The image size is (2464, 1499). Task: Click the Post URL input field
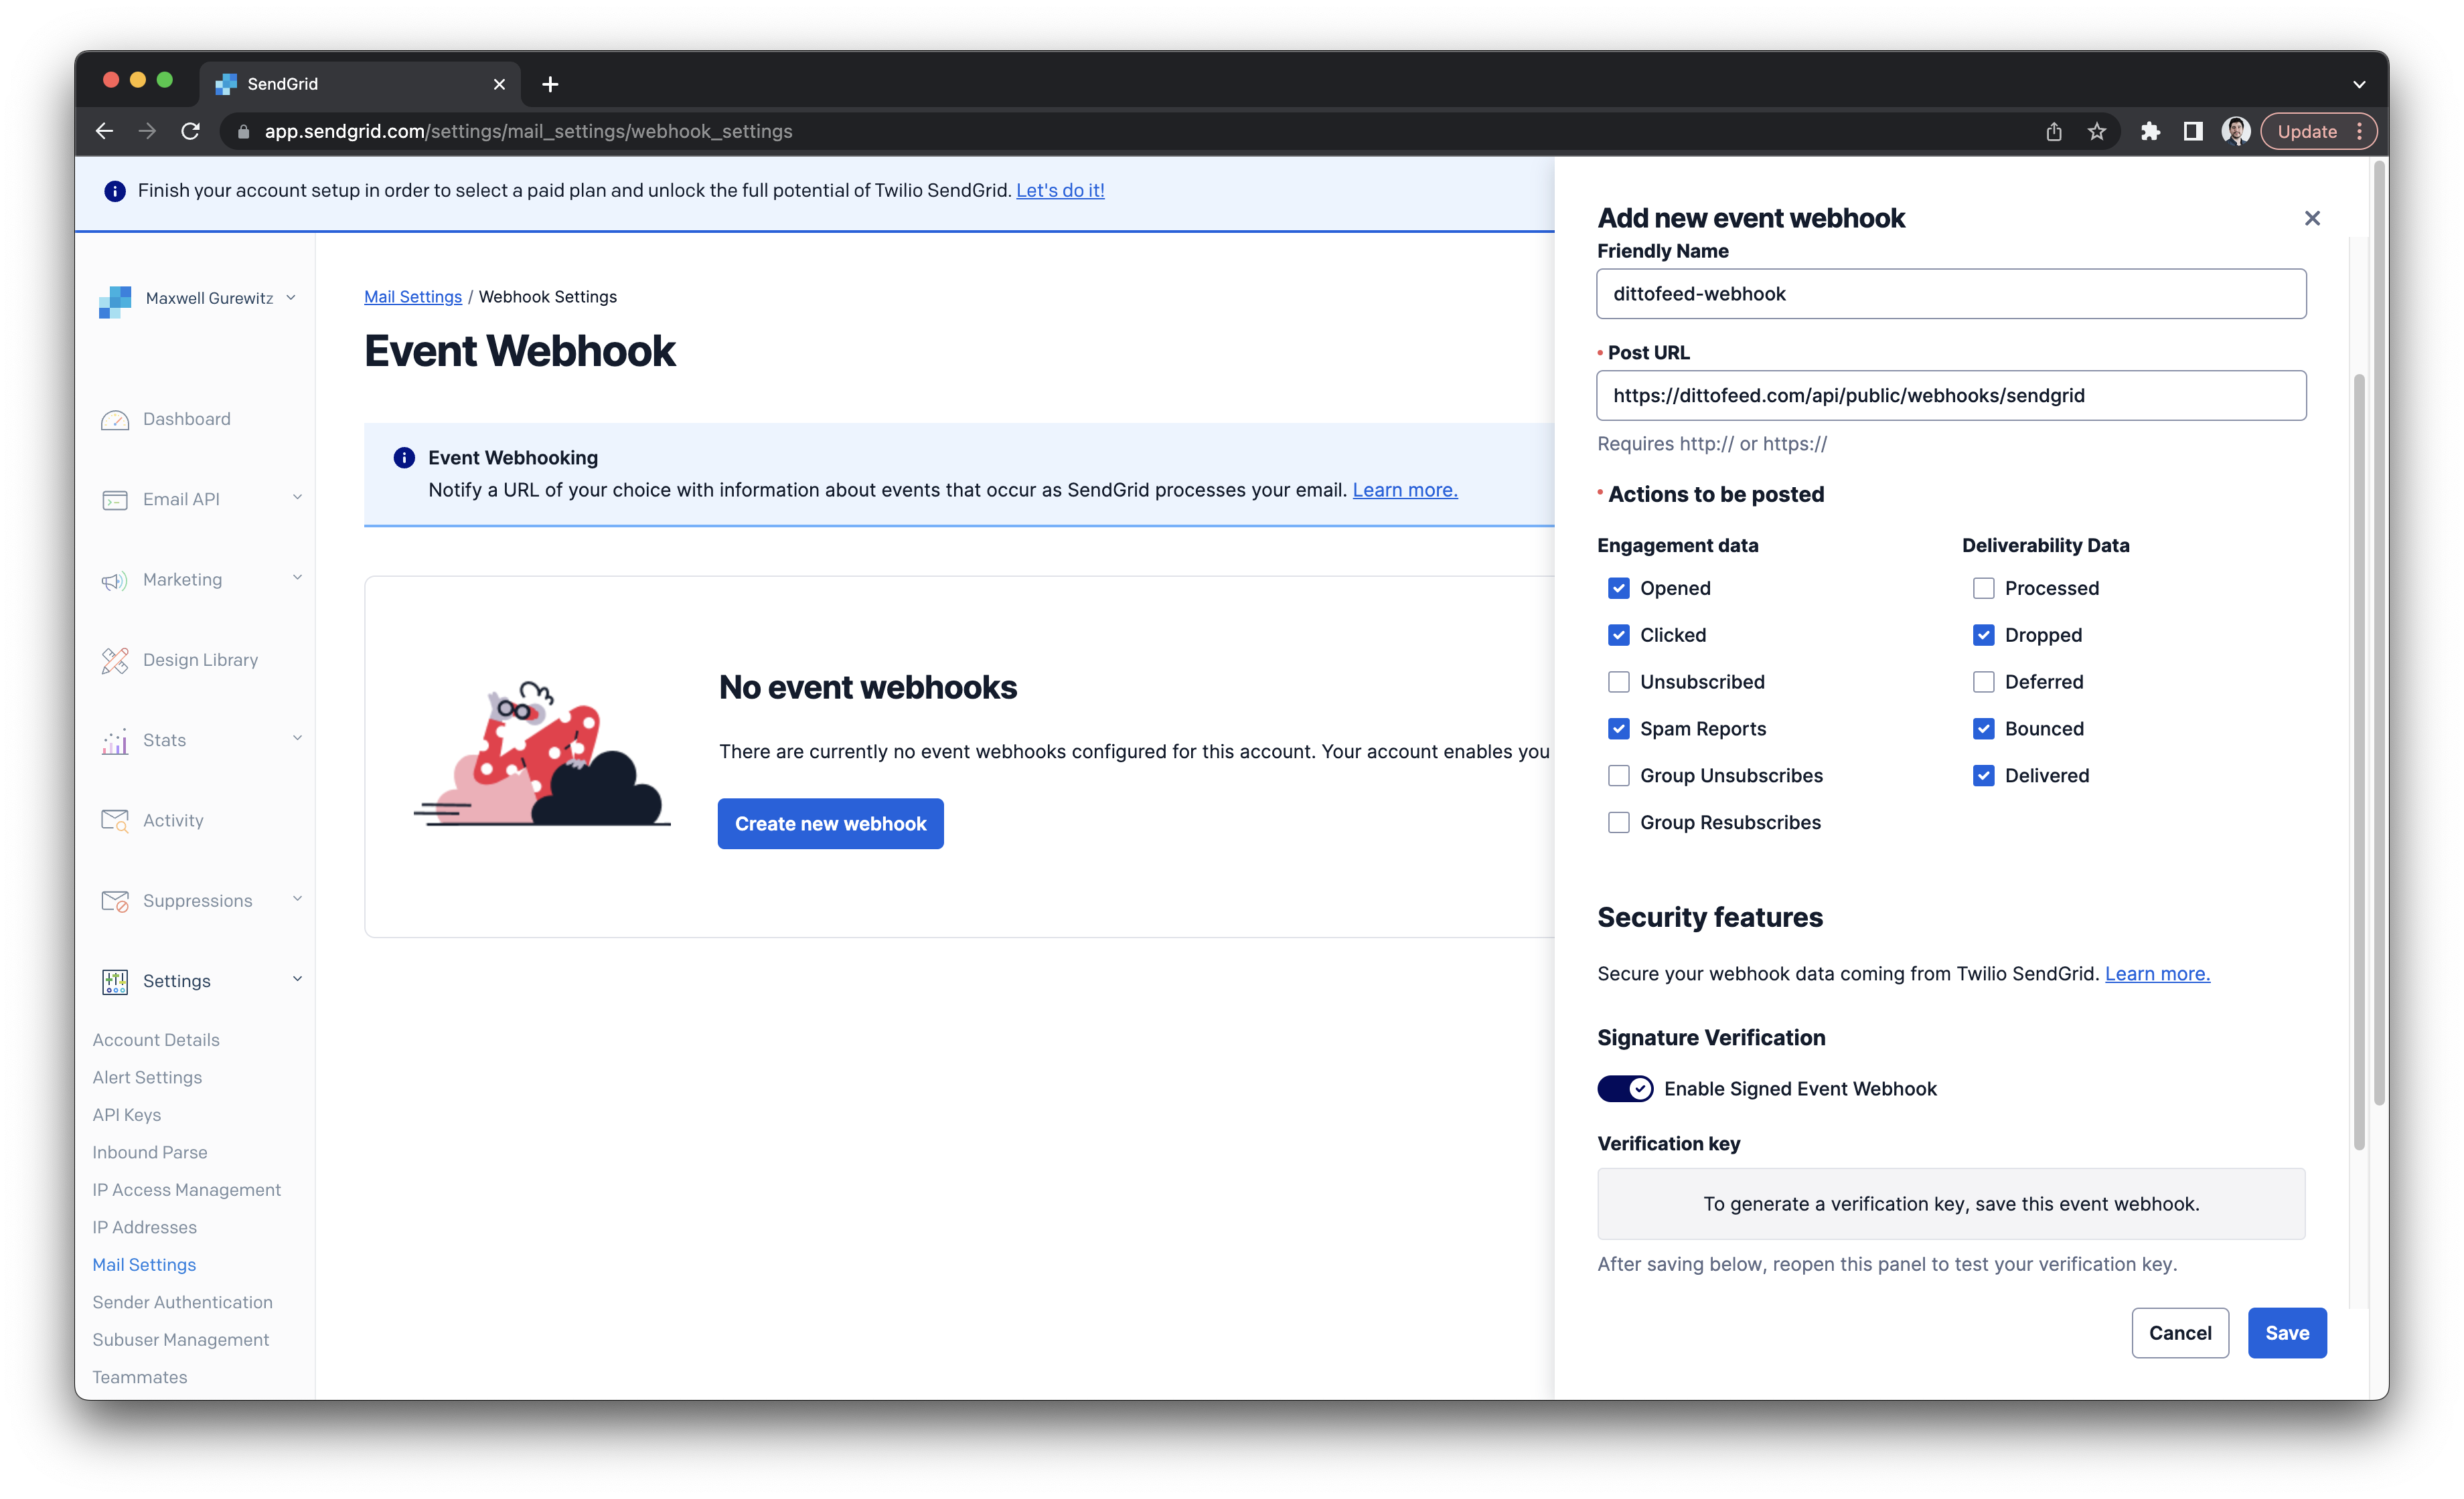click(1951, 395)
